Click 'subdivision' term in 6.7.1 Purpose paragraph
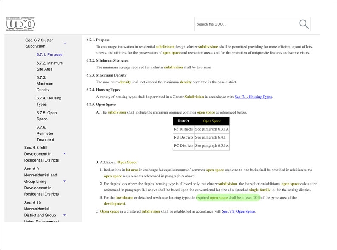Screen dimensions: 337x250 pyautogui.click(x=165, y=47)
